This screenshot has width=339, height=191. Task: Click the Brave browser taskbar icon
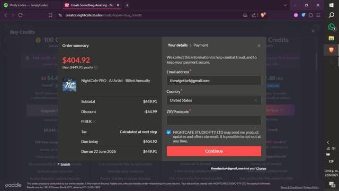point(331,50)
